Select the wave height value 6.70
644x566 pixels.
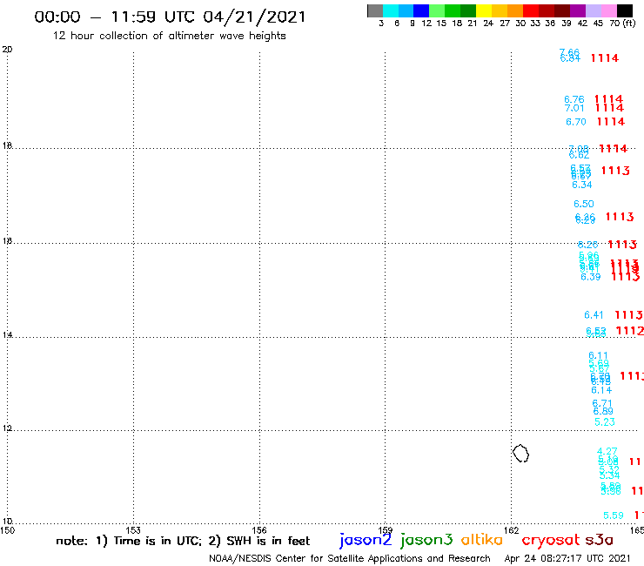coord(576,122)
